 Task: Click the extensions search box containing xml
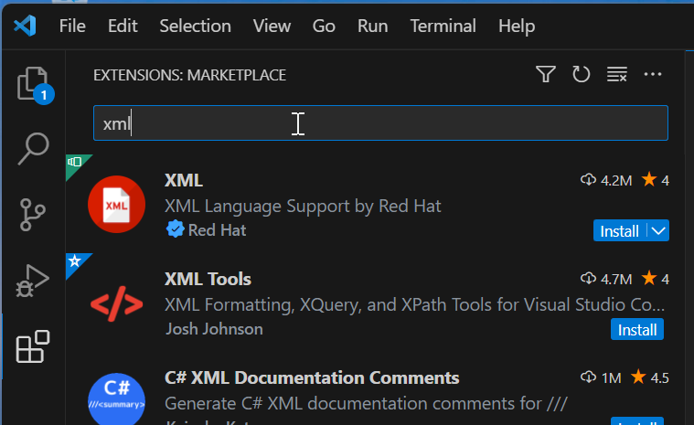point(380,123)
